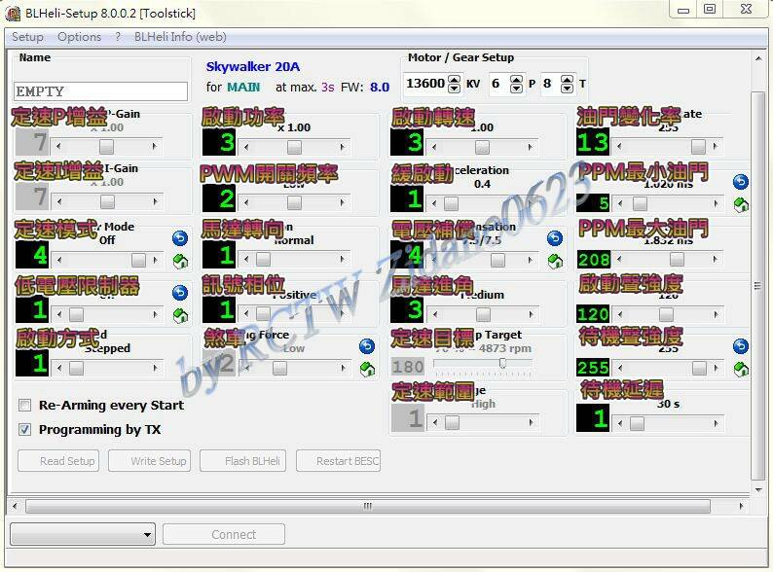Screen dimensions: 773x572
Task: Click the green home icon beside 電壓補償
Action: tap(555, 261)
